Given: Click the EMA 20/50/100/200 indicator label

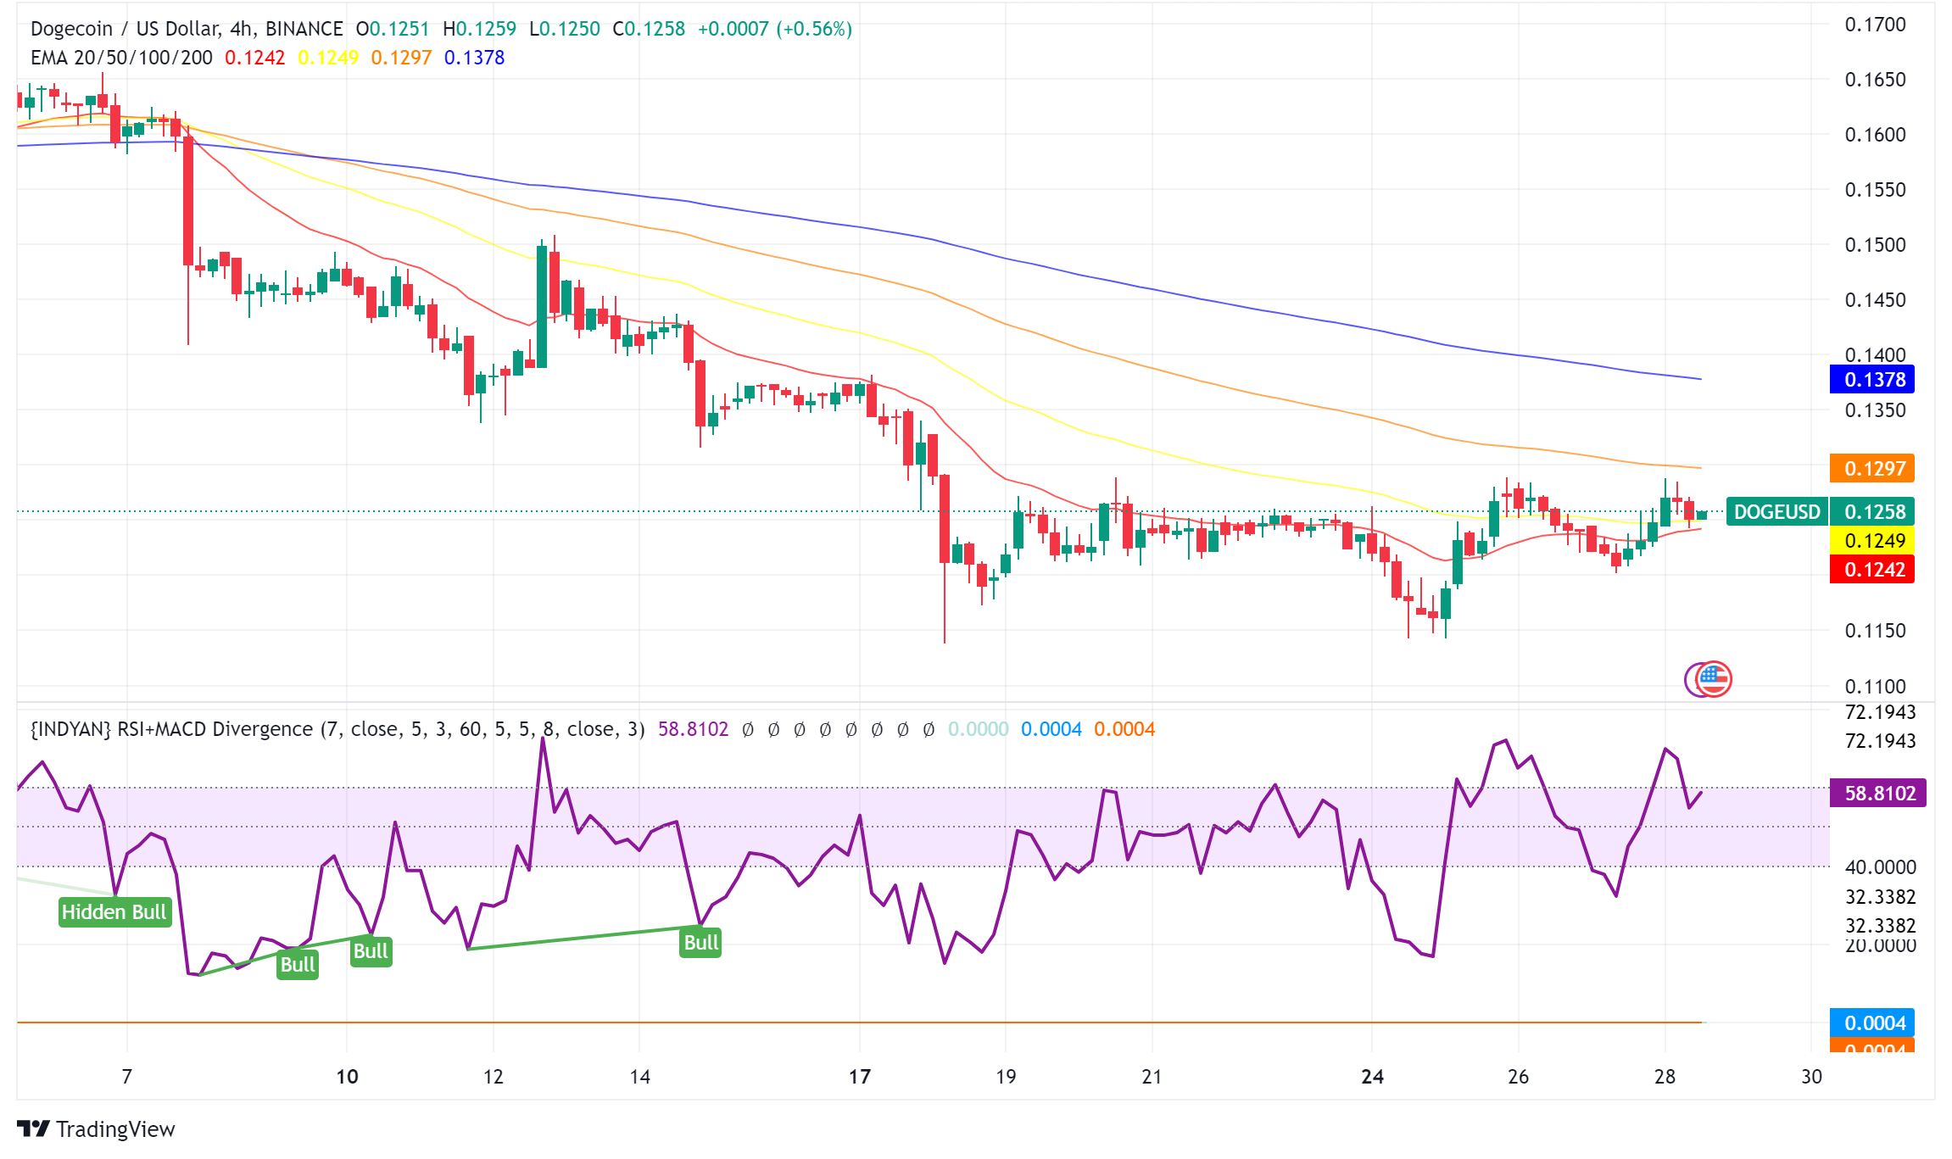Looking at the screenshot, I should (121, 58).
